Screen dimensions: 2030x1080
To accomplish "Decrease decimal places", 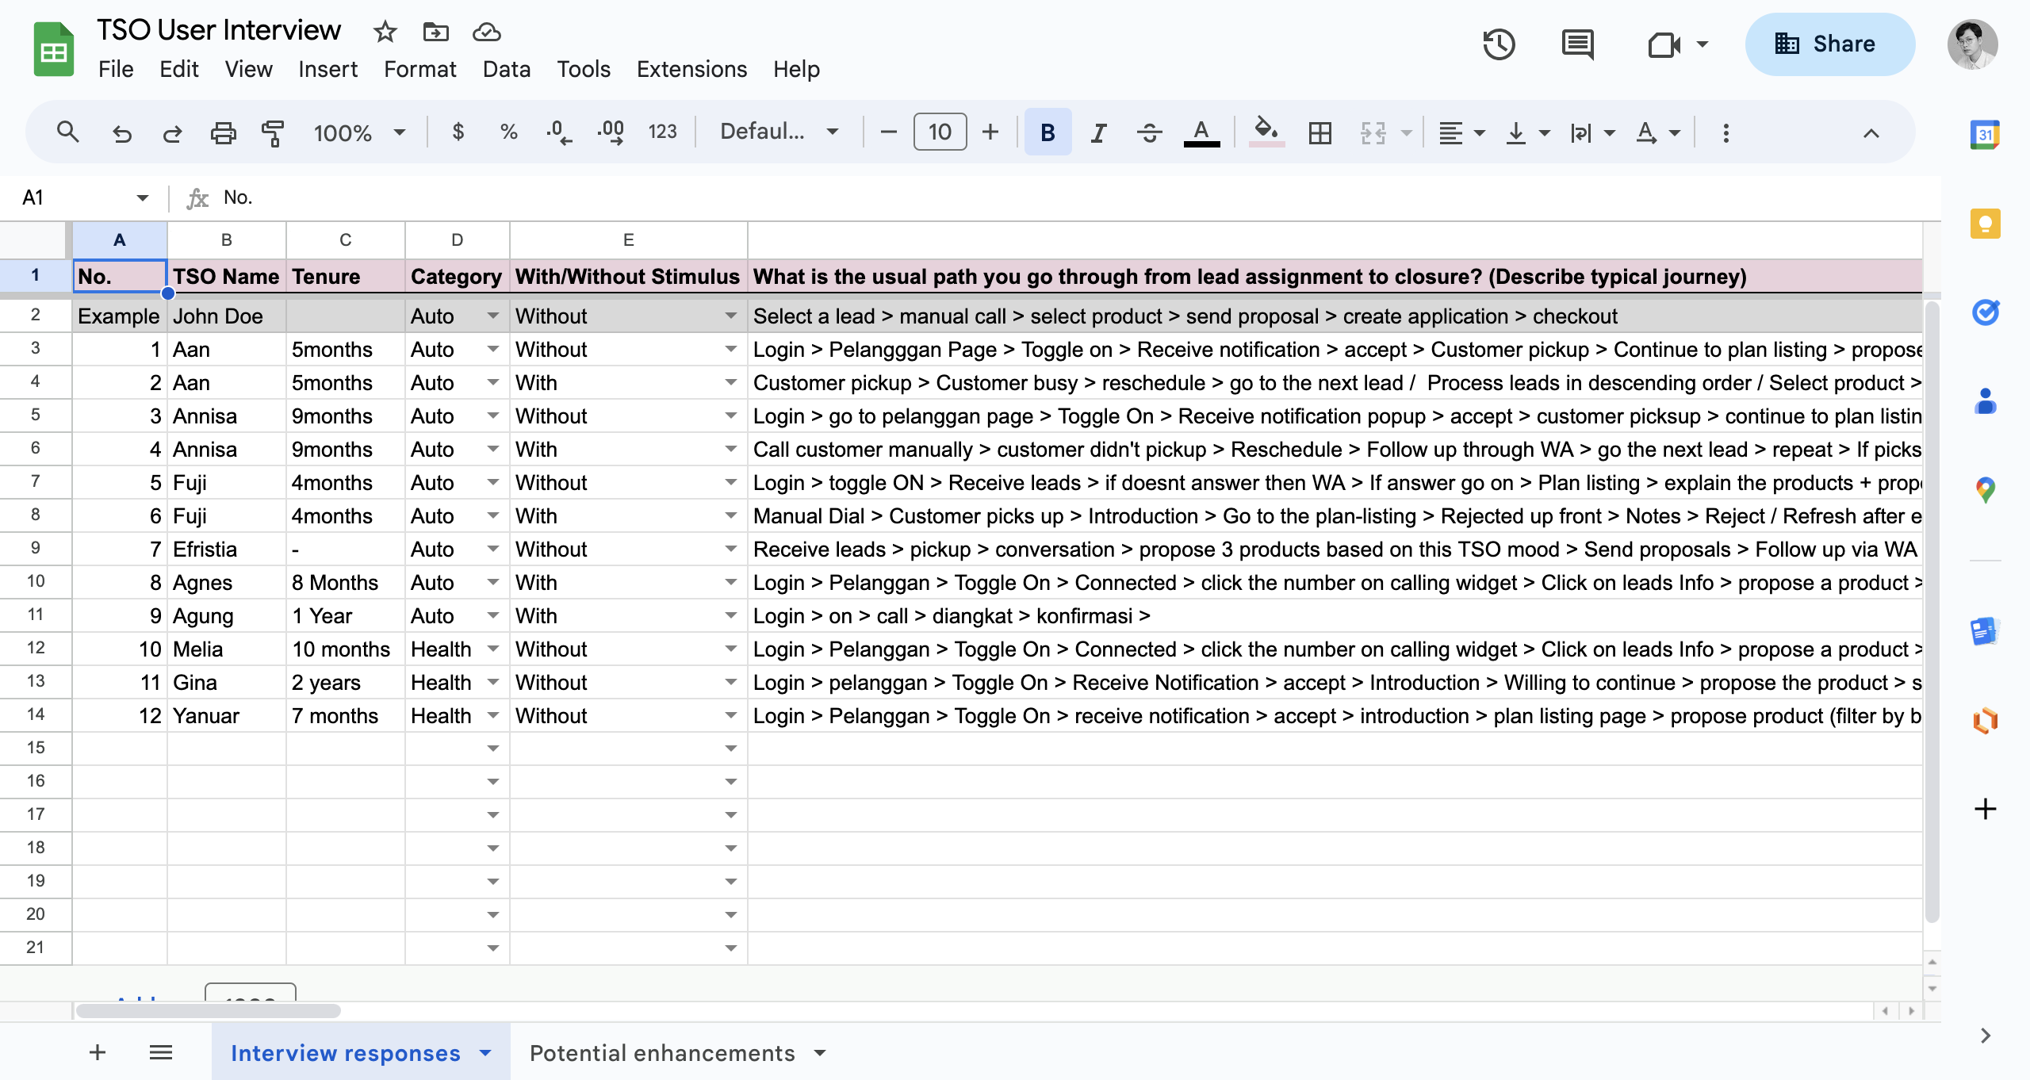I will [x=559, y=132].
